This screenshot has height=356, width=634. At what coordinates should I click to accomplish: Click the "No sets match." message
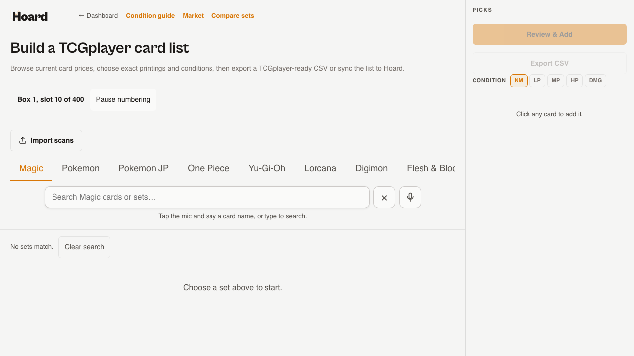[x=32, y=247]
